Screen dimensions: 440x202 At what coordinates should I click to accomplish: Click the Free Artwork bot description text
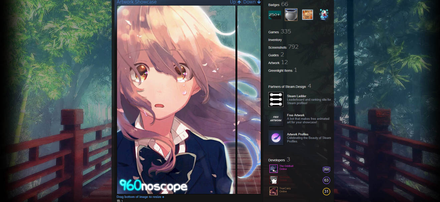pyautogui.click(x=308, y=120)
